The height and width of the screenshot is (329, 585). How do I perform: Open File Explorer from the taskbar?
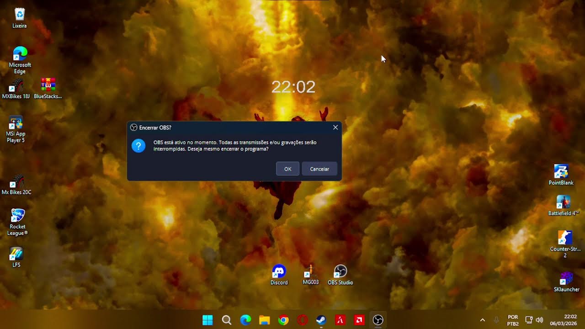[x=265, y=320]
